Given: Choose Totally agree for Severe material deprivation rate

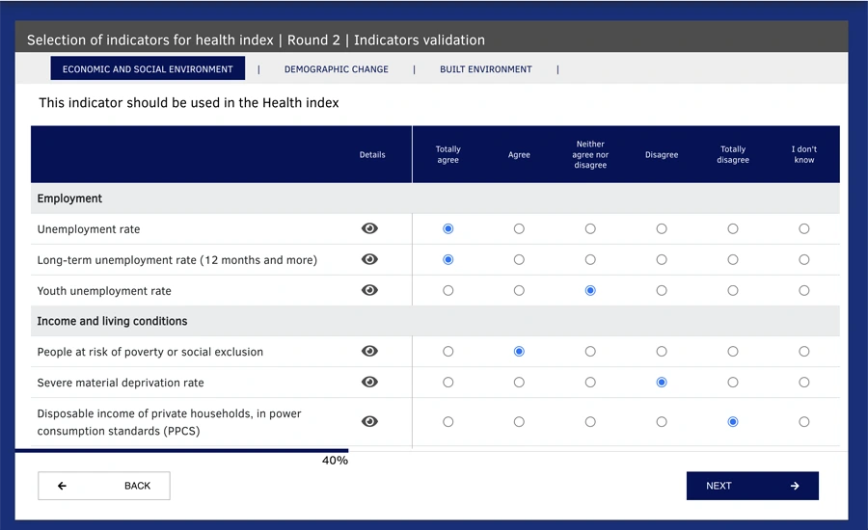Looking at the screenshot, I should pos(448,383).
